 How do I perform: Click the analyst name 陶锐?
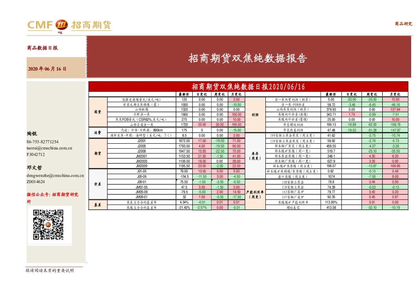coord(32,134)
